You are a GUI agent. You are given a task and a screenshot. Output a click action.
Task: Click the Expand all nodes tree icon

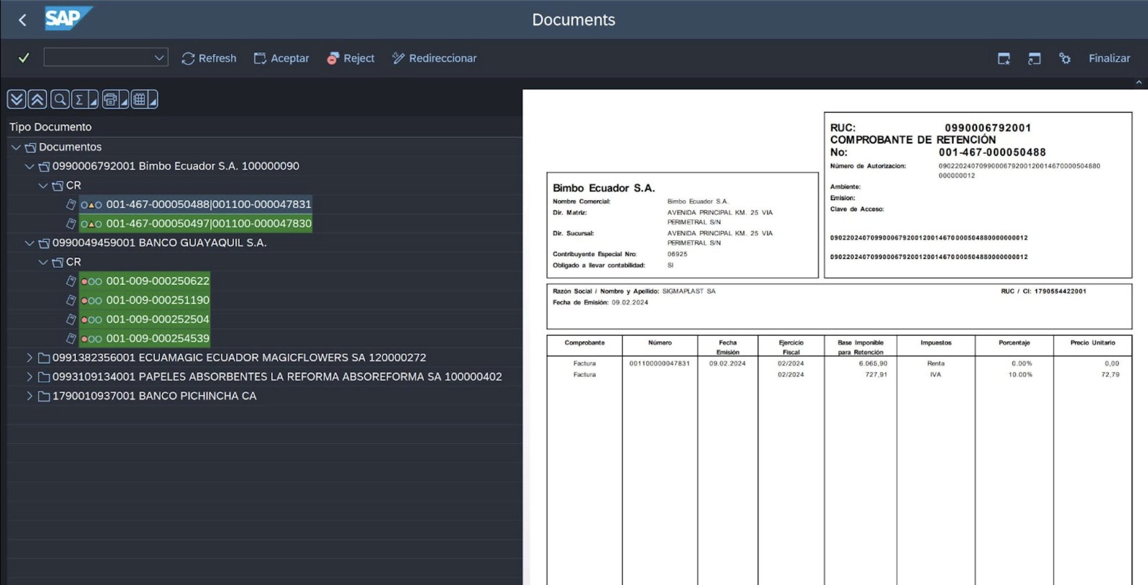pyautogui.click(x=17, y=99)
